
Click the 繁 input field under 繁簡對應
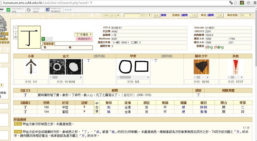tap(57, 47)
